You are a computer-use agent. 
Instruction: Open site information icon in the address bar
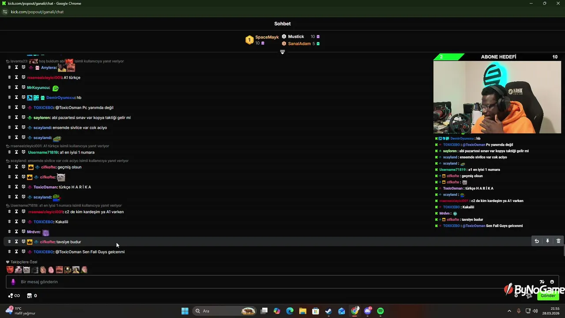[5, 12]
